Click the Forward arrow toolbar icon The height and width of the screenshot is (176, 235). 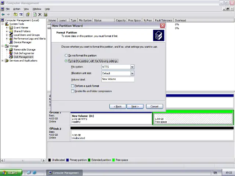[x=8, y=15]
